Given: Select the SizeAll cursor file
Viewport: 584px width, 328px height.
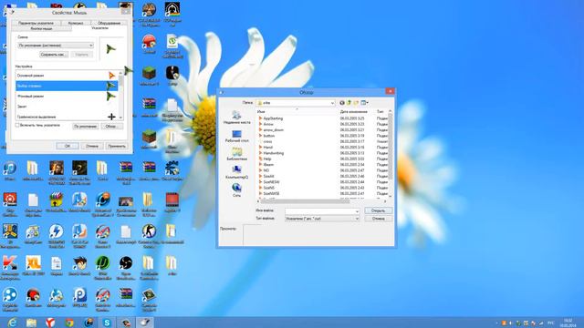Looking at the screenshot, I should (266, 176).
